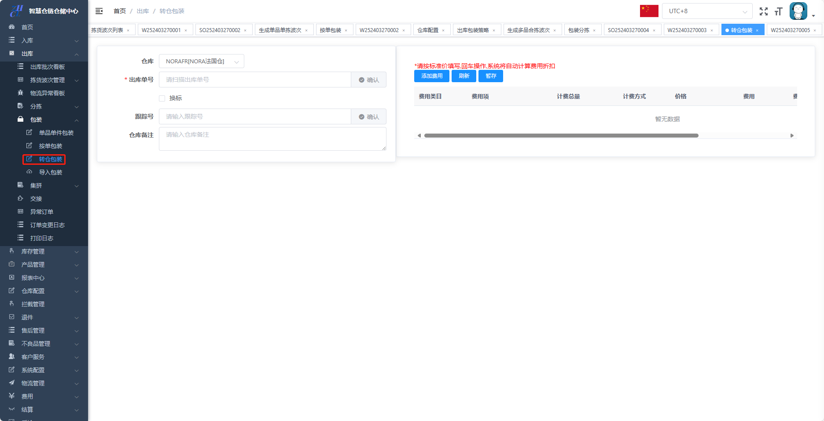Open the 仓库 warehouse dropdown
The height and width of the screenshot is (421, 824).
coord(201,62)
